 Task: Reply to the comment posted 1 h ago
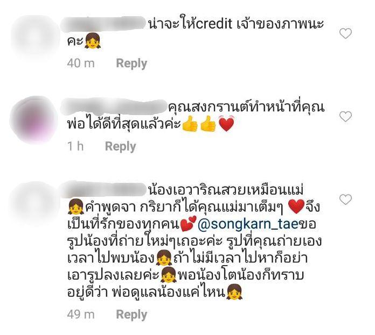tap(120, 146)
